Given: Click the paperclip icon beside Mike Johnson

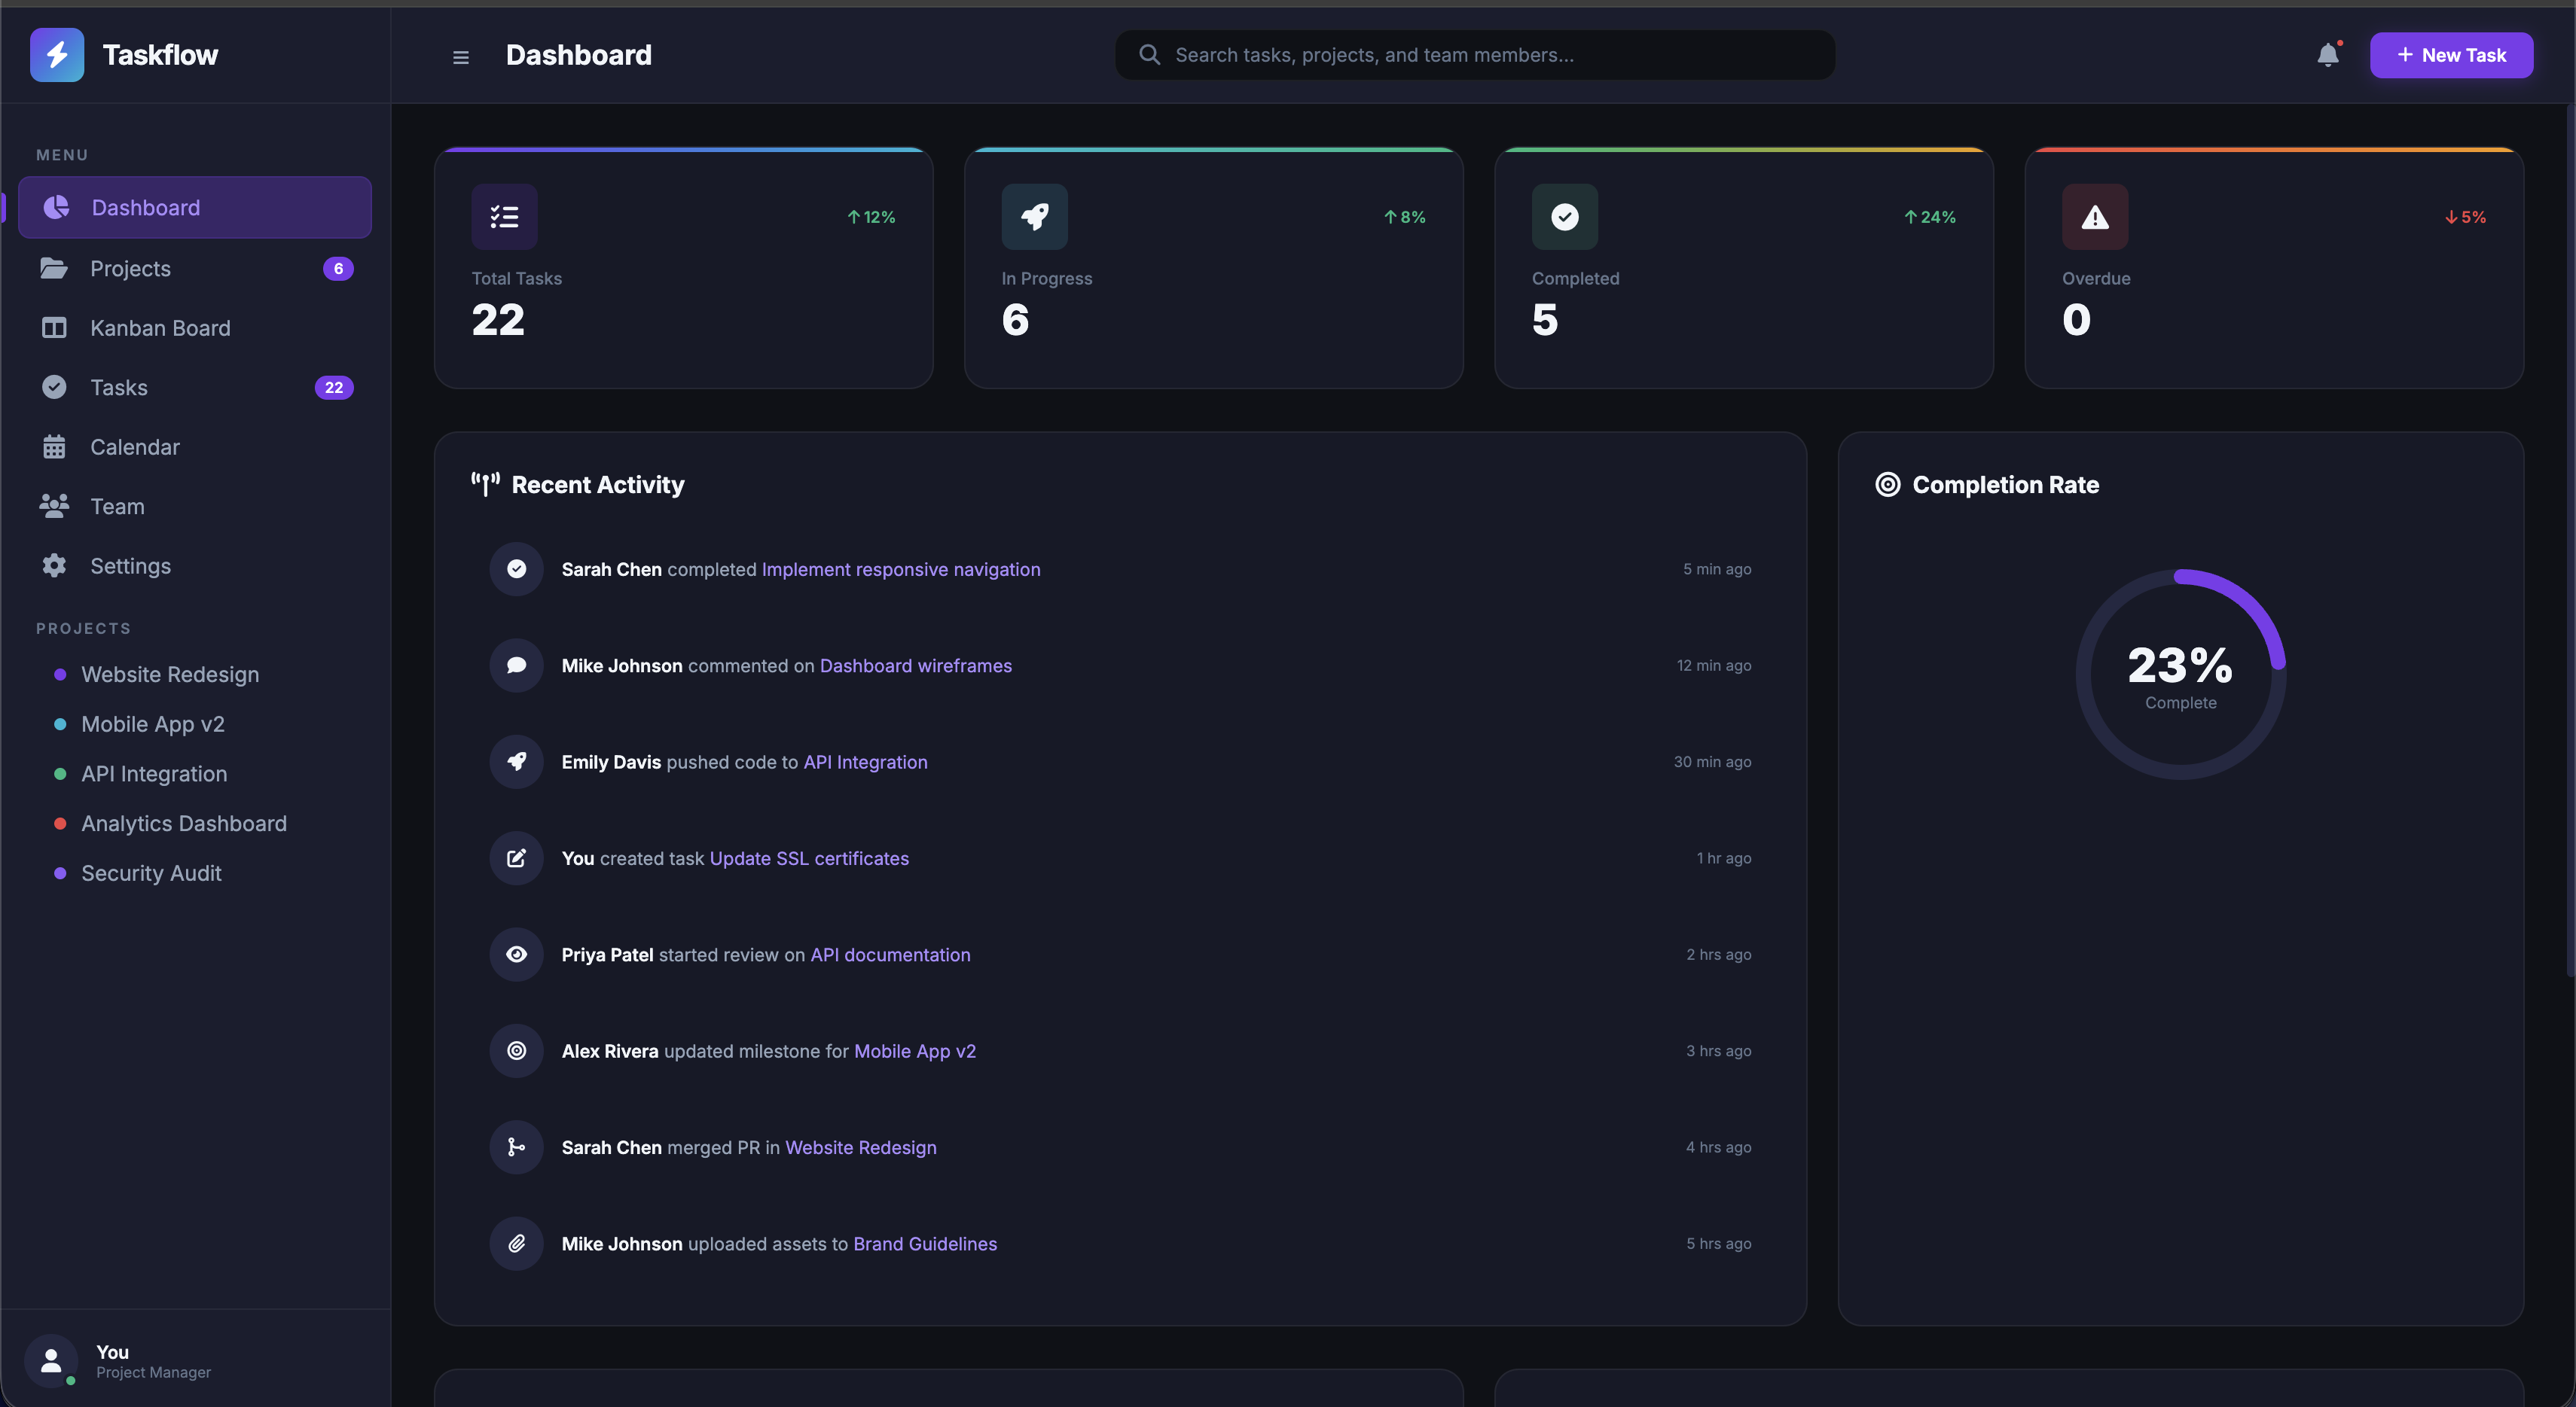Looking at the screenshot, I should coord(516,1244).
